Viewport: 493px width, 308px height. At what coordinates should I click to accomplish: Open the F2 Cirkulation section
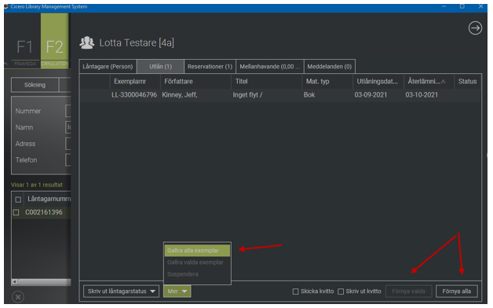pos(54,41)
